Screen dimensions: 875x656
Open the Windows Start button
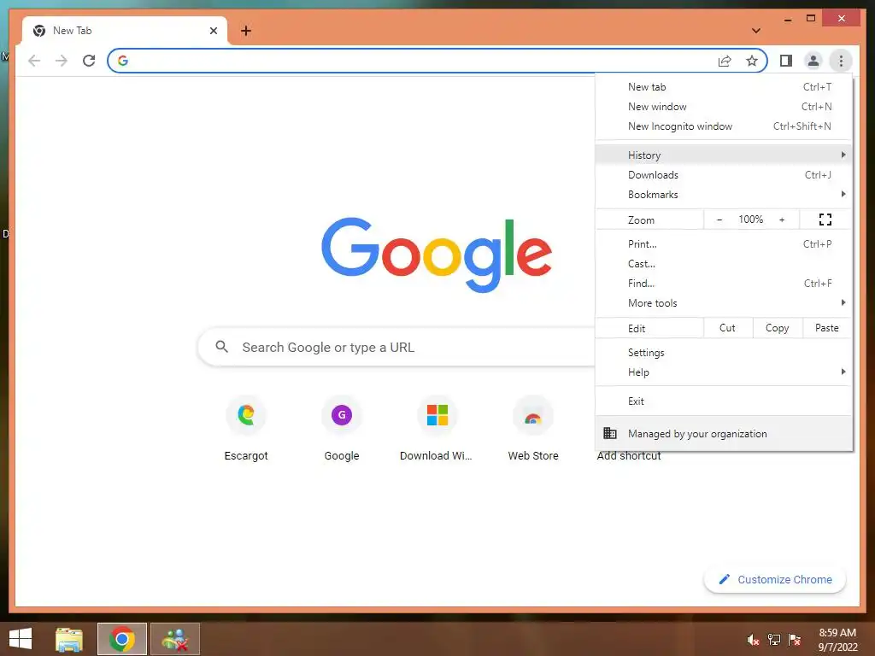click(x=21, y=639)
